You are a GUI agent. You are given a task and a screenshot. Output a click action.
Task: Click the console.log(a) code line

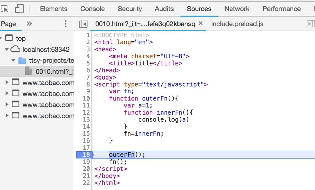tap(164, 119)
